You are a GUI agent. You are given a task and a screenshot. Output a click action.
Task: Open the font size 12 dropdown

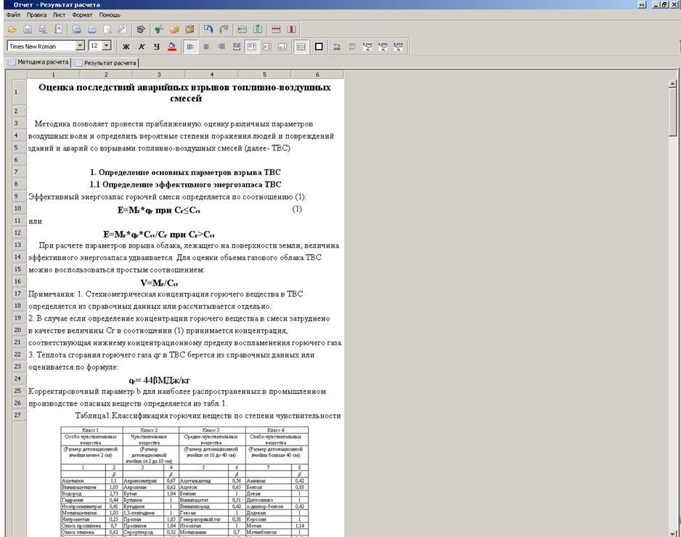pyautogui.click(x=107, y=47)
